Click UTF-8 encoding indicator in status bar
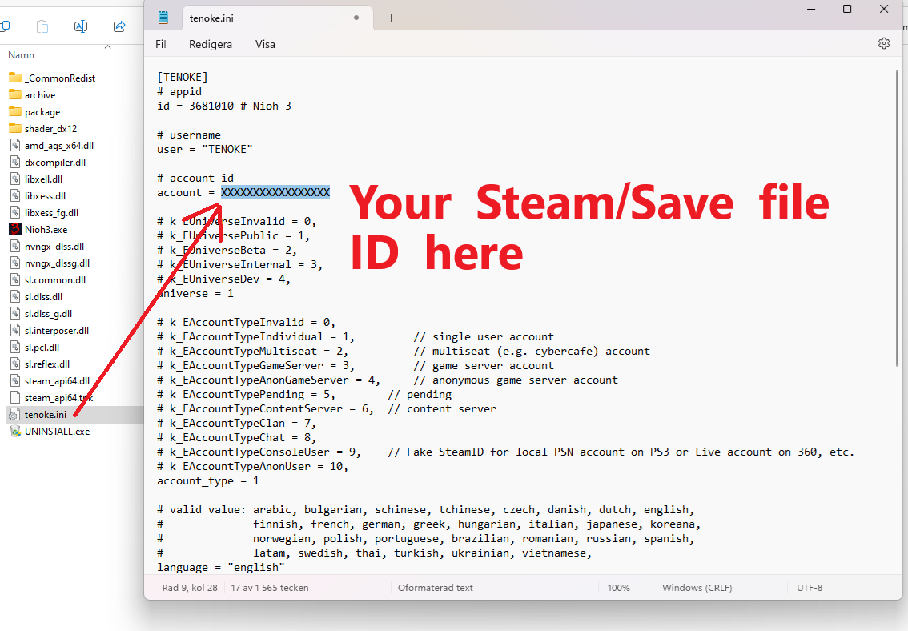Screen dimensions: 908x631 pyautogui.click(x=810, y=588)
